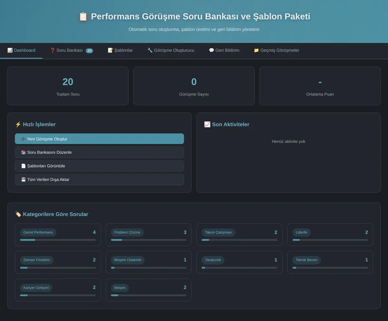Click the Liderlik category tag
The width and height of the screenshot is (388, 321).
(x=302, y=232)
